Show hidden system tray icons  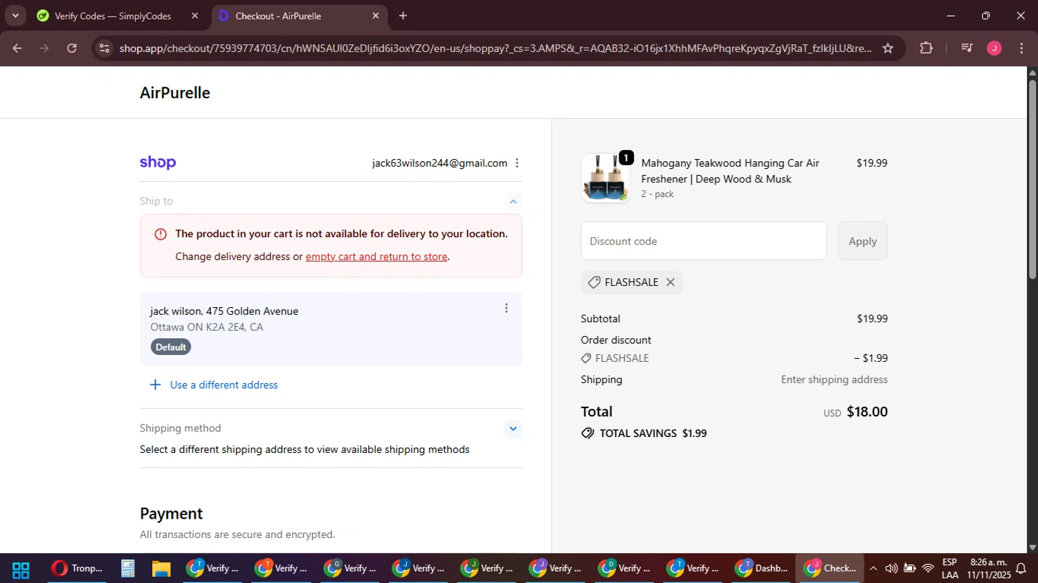[873, 568]
